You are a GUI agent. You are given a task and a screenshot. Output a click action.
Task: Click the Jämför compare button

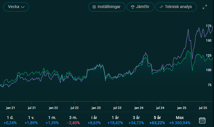coord(140,7)
